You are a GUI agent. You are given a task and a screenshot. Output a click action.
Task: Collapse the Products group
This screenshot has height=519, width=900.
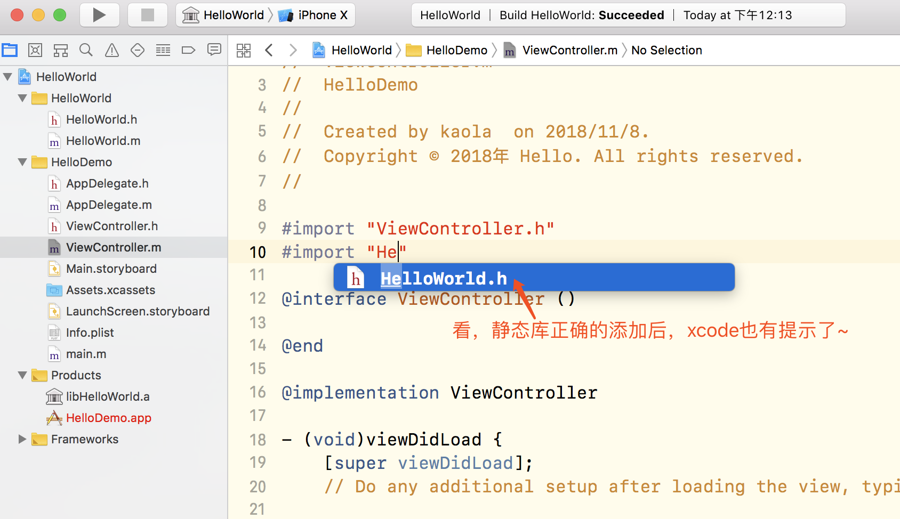click(22, 375)
